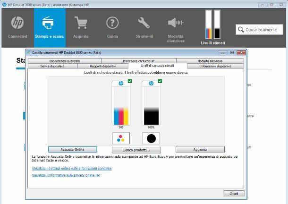
Task: Switch to Servizi dispositivo tab
Action: [x=52, y=66]
